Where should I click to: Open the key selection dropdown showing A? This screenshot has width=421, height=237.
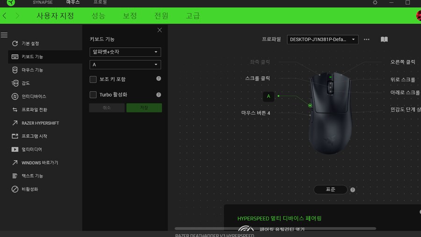pos(125,65)
